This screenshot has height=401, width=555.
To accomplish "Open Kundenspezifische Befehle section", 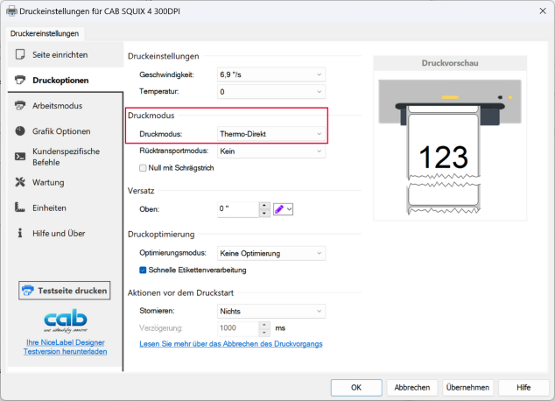I will [66, 157].
